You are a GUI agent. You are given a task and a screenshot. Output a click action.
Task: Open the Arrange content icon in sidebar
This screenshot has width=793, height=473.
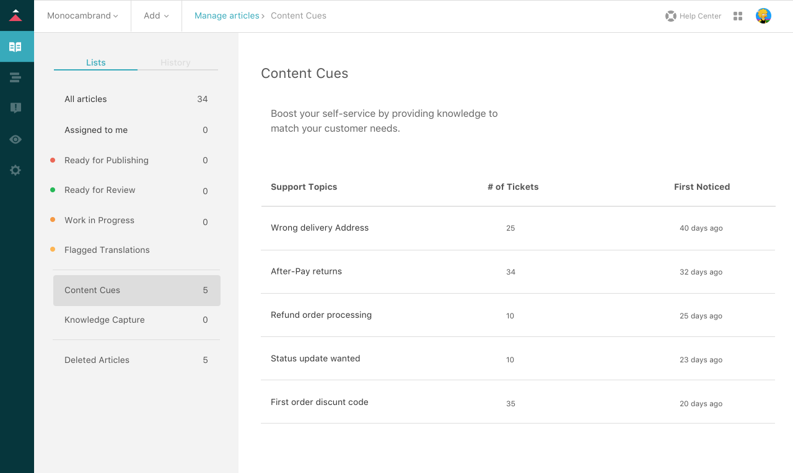[x=15, y=77]
